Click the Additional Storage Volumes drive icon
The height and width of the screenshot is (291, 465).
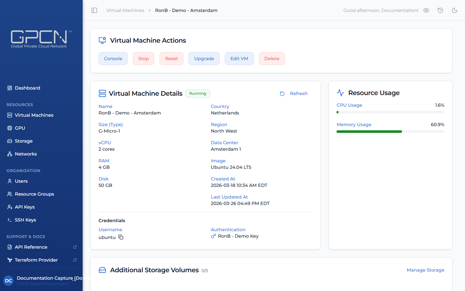click(x=102, y=270)
